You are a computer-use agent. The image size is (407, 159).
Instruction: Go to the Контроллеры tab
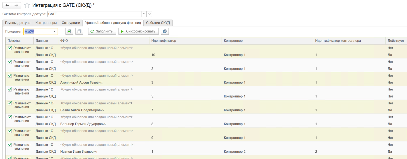46,23
